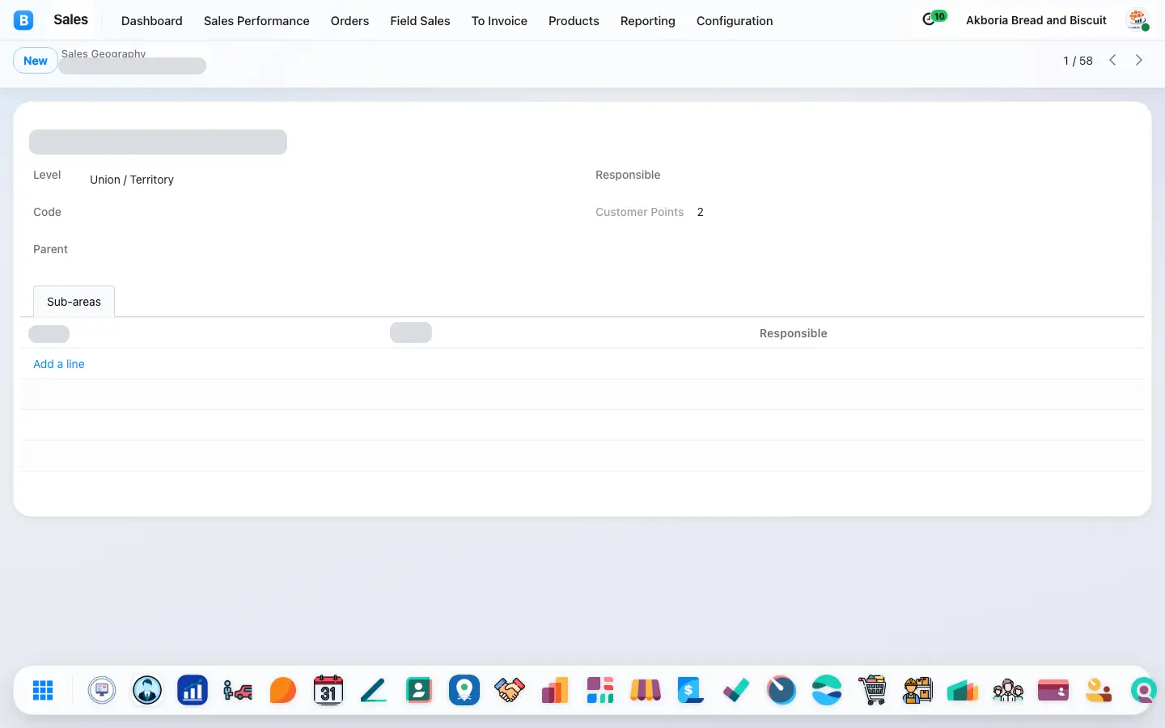The image size is (1165, 728).
Task: Open the shopping cart app in dock
Action: (872, 690)
